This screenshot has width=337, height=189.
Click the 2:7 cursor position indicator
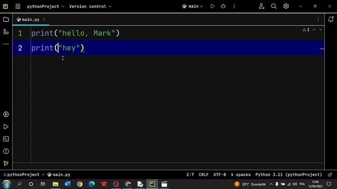(x=190, y=175)
